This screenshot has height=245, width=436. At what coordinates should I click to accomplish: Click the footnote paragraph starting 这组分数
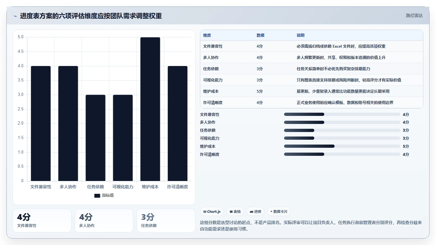tap(311, 226)
